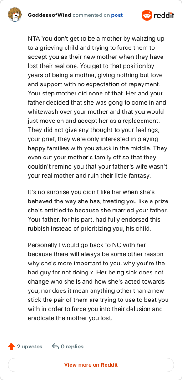Click the line "rubbish instead of prioritizing you"

[90, 229]
